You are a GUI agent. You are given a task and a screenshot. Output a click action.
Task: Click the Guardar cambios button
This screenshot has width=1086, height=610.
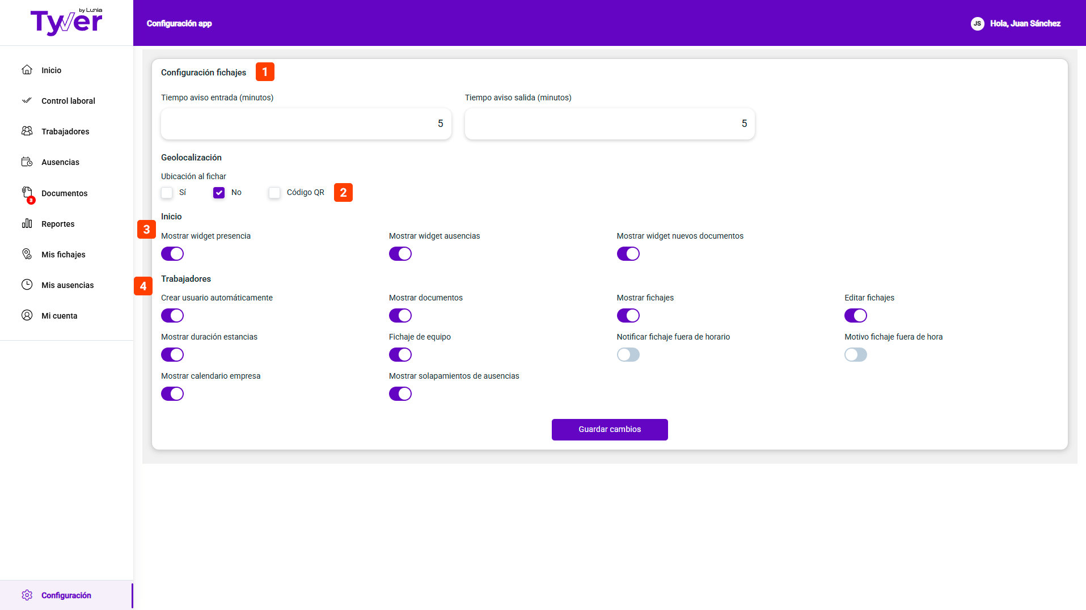pyautogui.click(x=610, y=430)
